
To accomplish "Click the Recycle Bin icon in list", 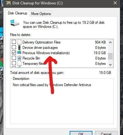I will pyautogui.click(x=19, y=58).
